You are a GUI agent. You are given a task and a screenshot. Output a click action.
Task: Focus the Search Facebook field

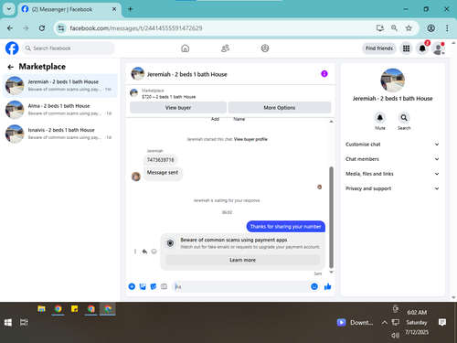pyautogui.click(x=69, y=48)
